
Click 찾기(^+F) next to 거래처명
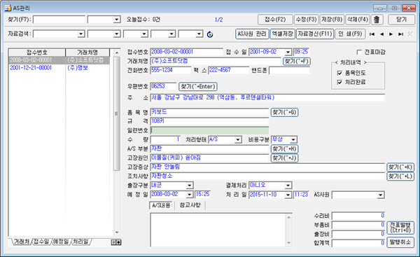tap(297, 62)
